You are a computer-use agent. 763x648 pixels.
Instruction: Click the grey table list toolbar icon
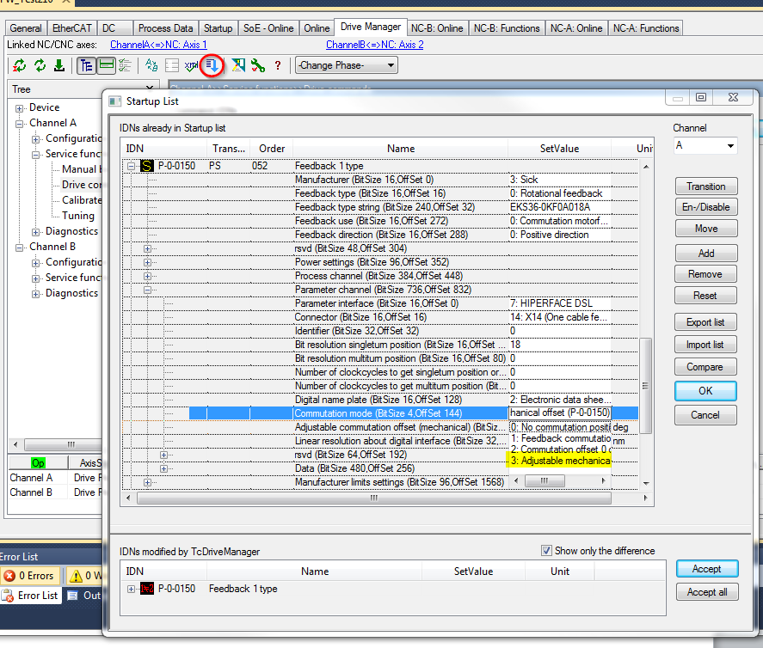click(172, 65)
